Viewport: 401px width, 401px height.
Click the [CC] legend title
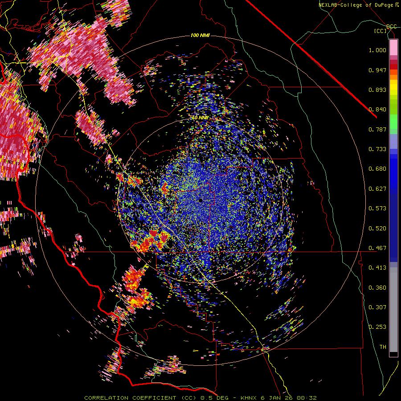click(381, 31)
